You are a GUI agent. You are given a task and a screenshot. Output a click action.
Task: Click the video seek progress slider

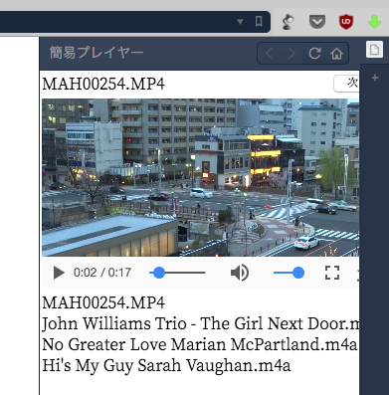(x=177, y=273)
